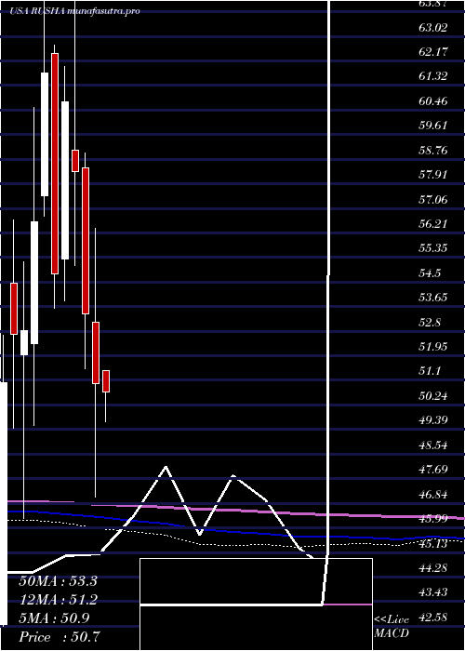Click the 48.54 price axis label

click(x=433, y=445)
